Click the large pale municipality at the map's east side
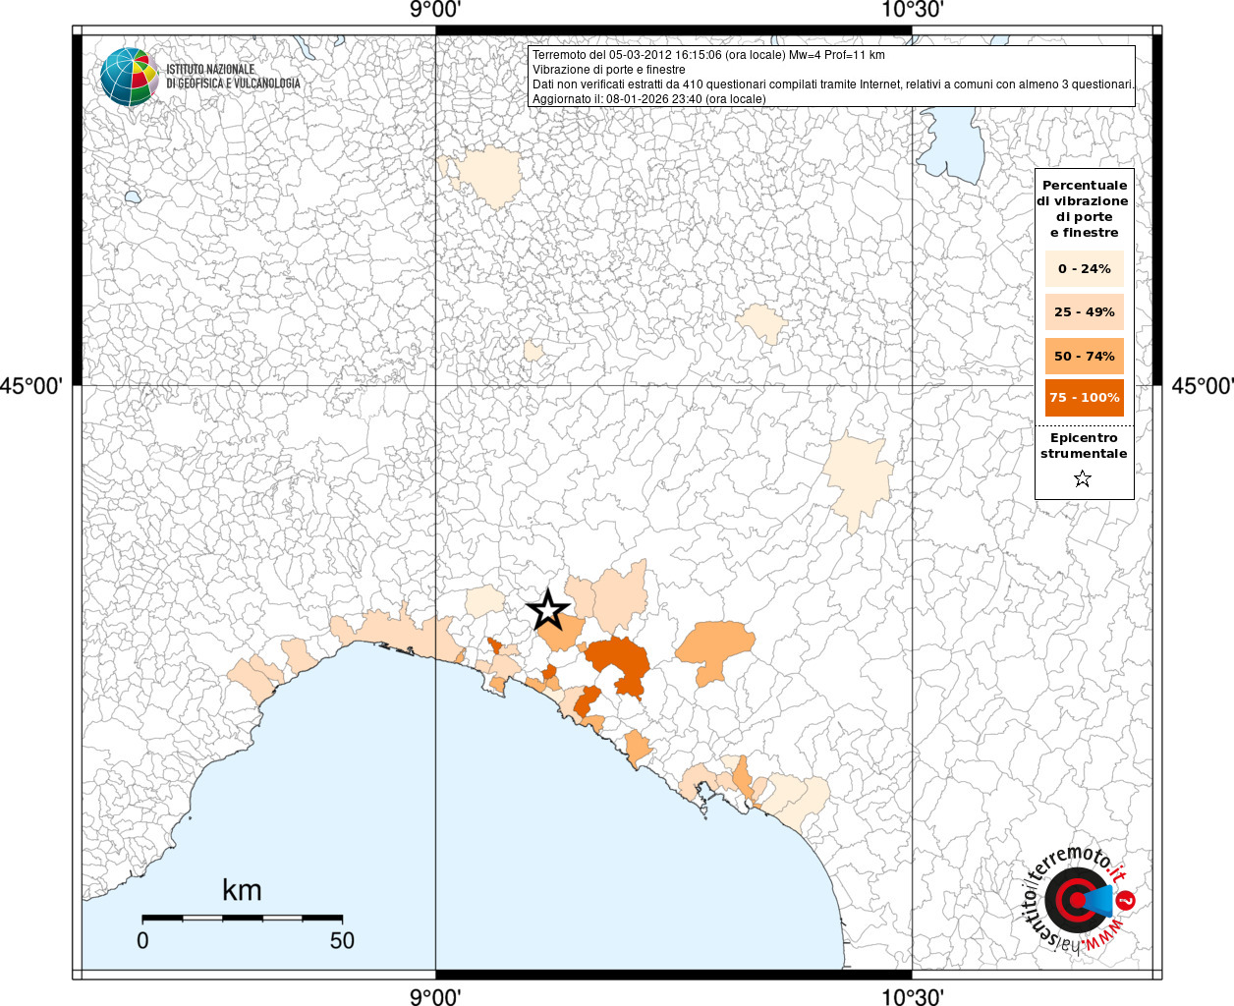The image size is (1234, 1006). click(858, 480)
